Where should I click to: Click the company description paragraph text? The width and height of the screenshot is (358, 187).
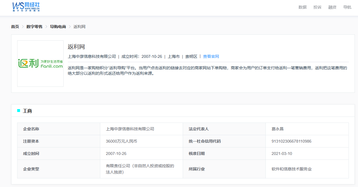click(207, 71)
